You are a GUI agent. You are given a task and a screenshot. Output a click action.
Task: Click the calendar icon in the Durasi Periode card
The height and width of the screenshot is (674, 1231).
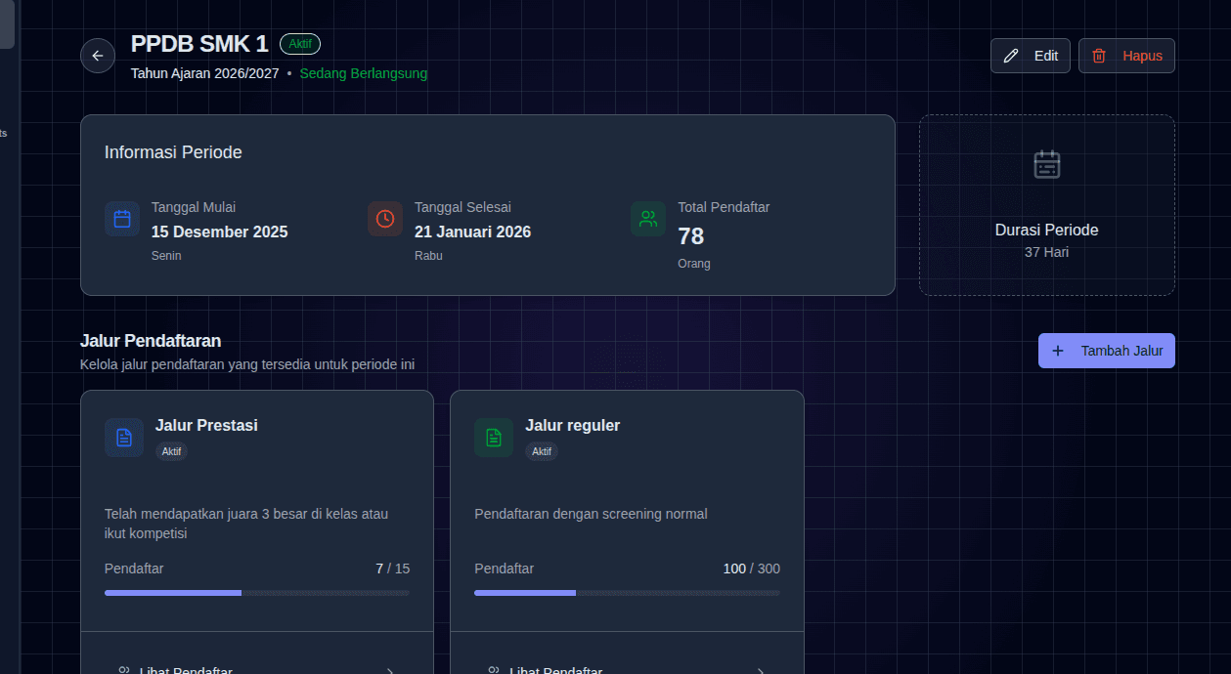pyautogui.click(x=1046, y=164)
